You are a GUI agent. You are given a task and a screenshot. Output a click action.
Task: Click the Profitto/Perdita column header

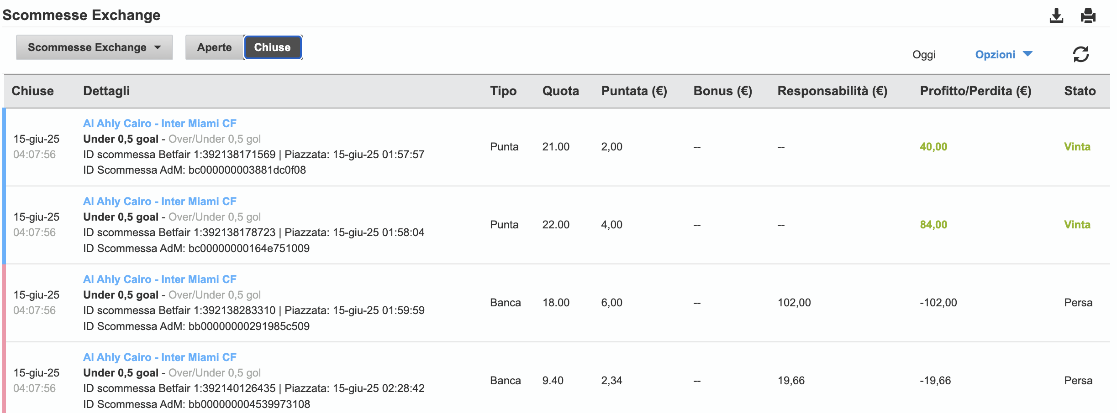point(975,91)
